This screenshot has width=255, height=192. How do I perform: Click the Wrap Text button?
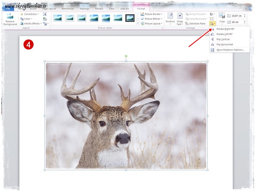(x=180, y=18)
